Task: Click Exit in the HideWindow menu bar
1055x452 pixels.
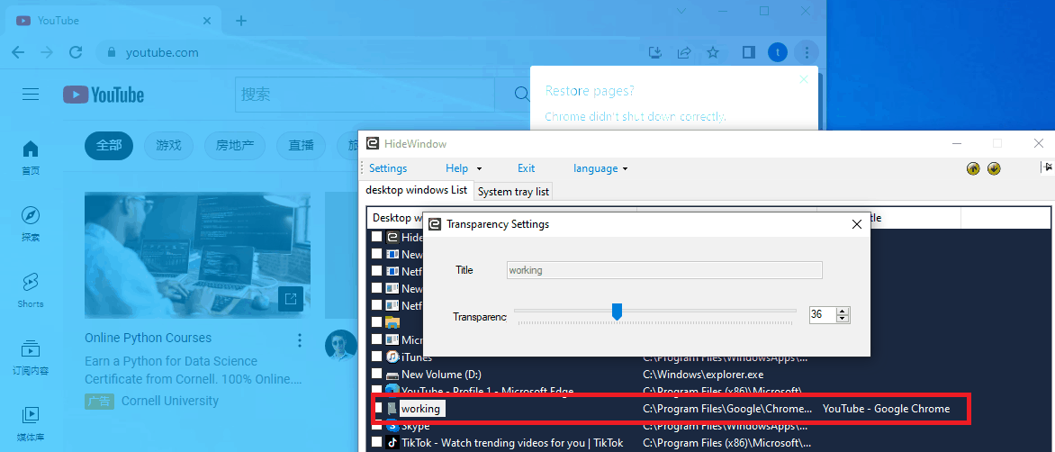Action: [527, 168]
